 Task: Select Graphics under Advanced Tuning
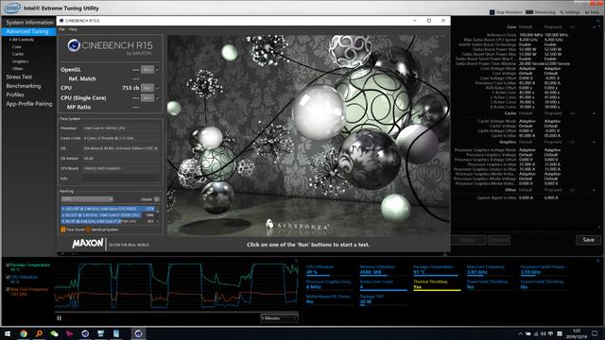[20, 61]
